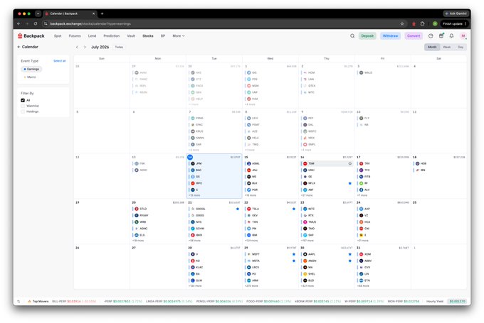Expand more earnings on July 24
Image resolution: width=484 pixels, height=323 pixels.
[x=363, y=241]
